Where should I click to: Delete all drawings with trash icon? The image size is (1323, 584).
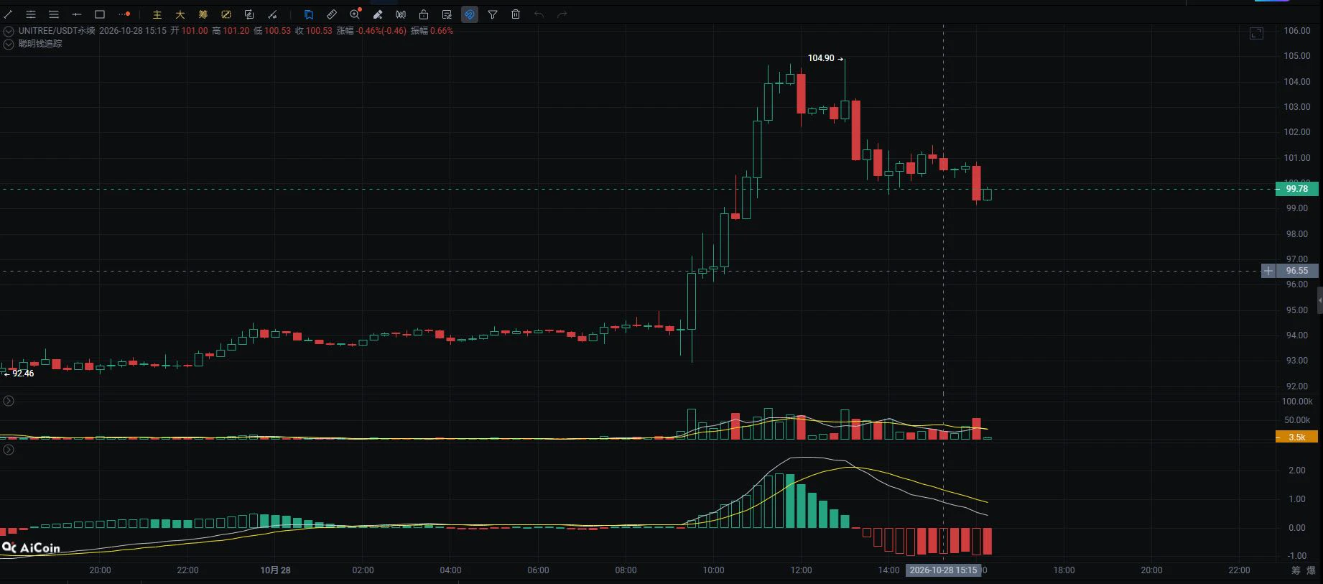(516, 14)
